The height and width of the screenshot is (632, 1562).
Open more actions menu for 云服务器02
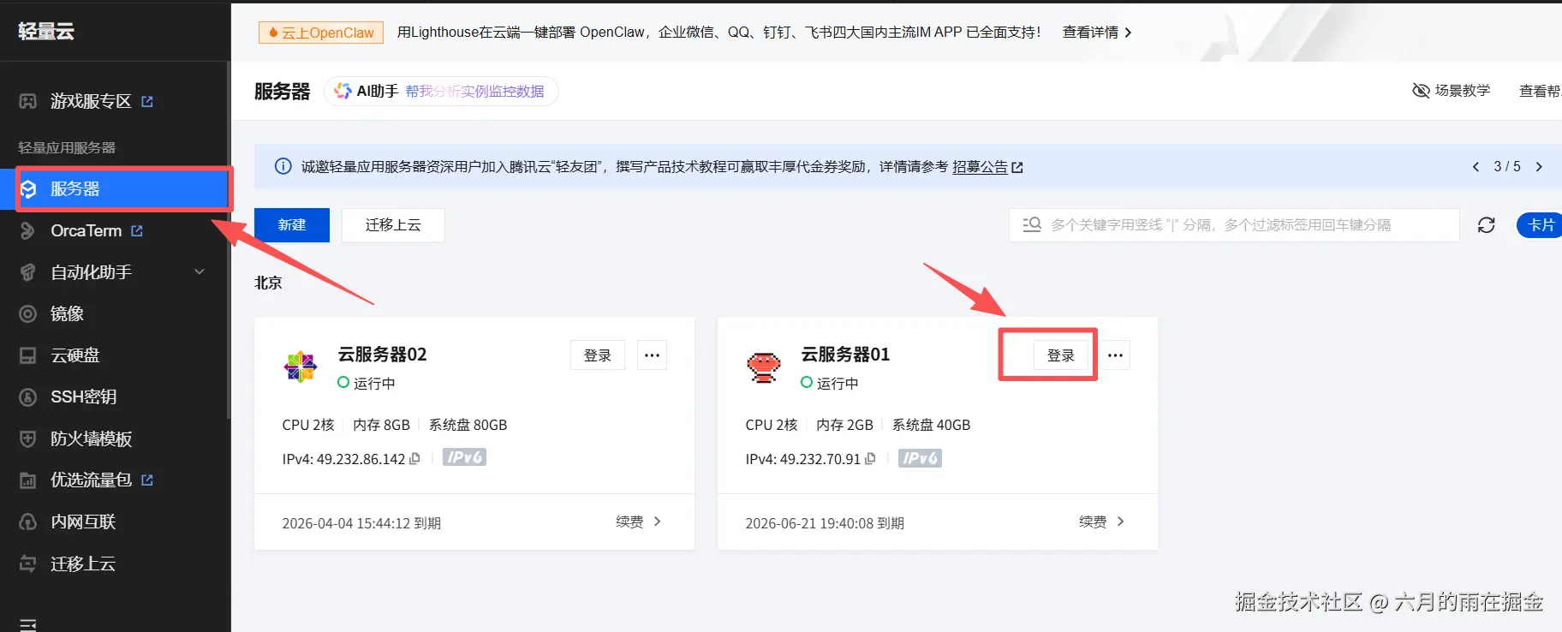(x=652, y=355)
